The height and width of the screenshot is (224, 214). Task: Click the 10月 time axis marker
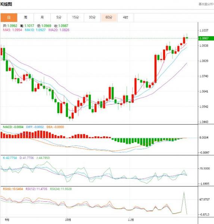pyautogui.click(x=68, y=220)
